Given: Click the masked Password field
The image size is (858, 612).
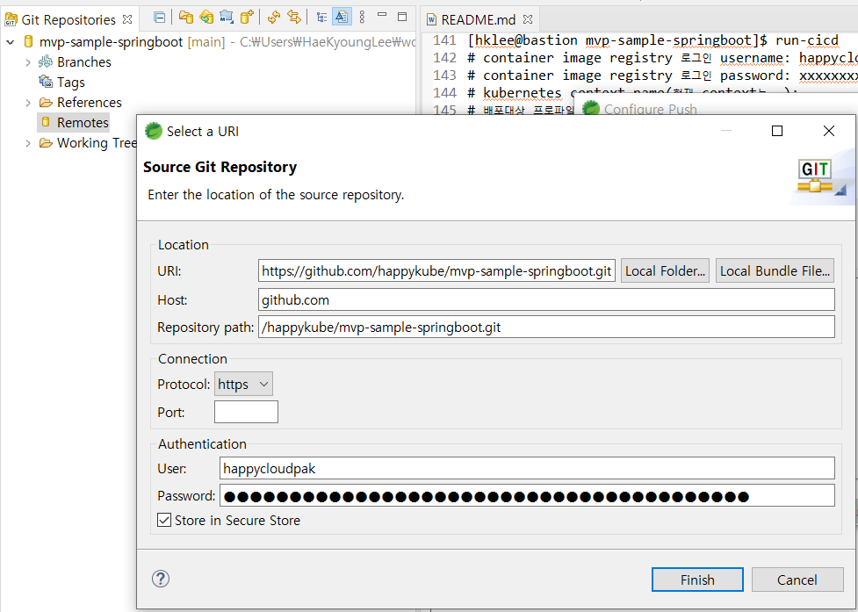Looking at the screenshot, I should 527,495.
